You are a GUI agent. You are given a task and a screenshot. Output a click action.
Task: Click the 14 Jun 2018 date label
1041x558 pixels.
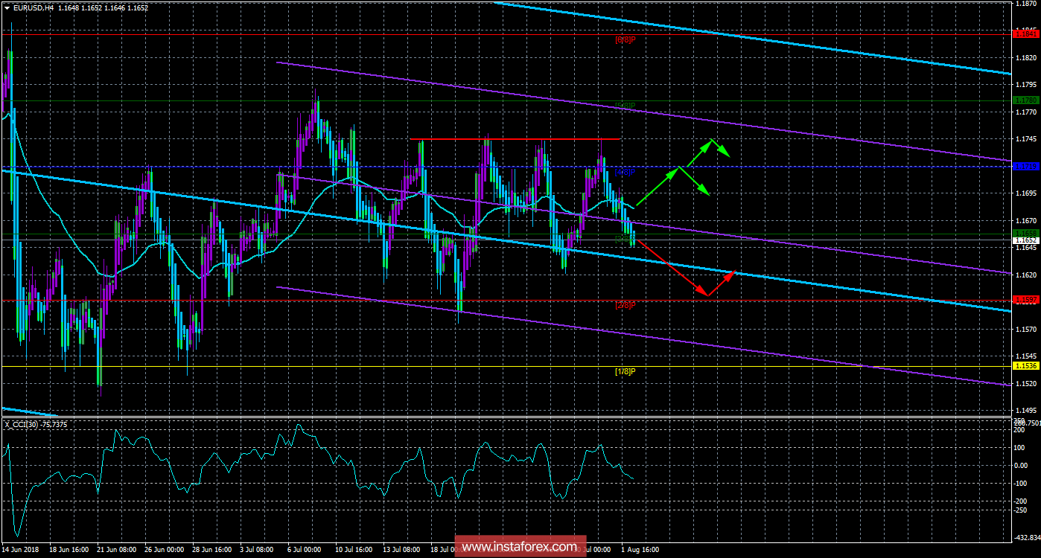21,551
